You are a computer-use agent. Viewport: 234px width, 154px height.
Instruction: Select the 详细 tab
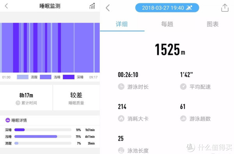coord(122,24)
